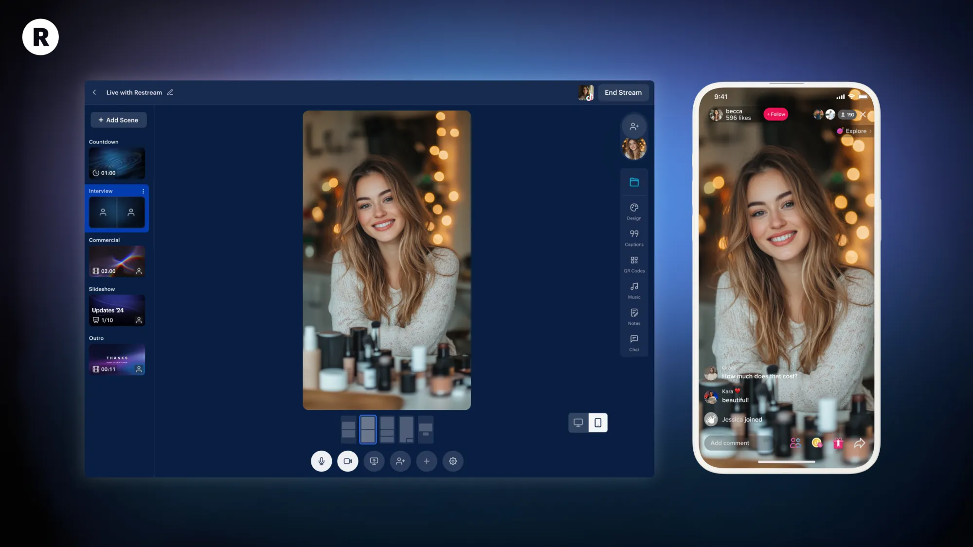Screen dimensions: 973x547
Task: Go back with the left chevron
Action: pos(94,92)
